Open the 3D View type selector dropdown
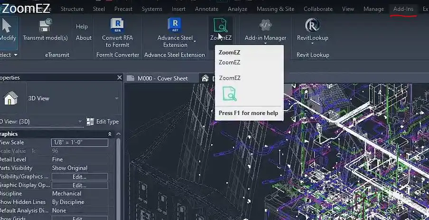Image resolution: width=429 pixels, height=220 pixels. click(x=117, y=98)
